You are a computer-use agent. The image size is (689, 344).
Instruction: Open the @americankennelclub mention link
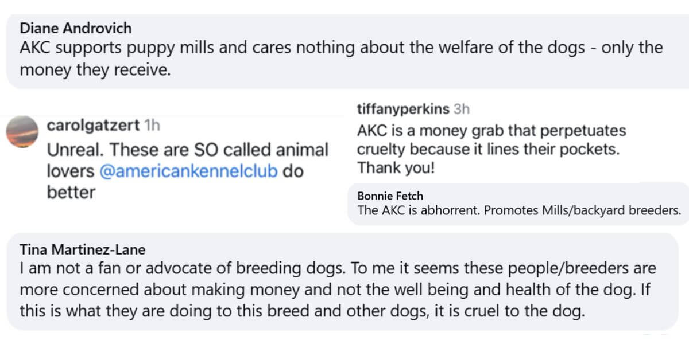pos(189,171)
